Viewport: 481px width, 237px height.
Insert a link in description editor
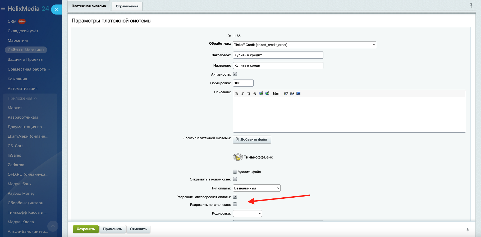tap(261, 94)
